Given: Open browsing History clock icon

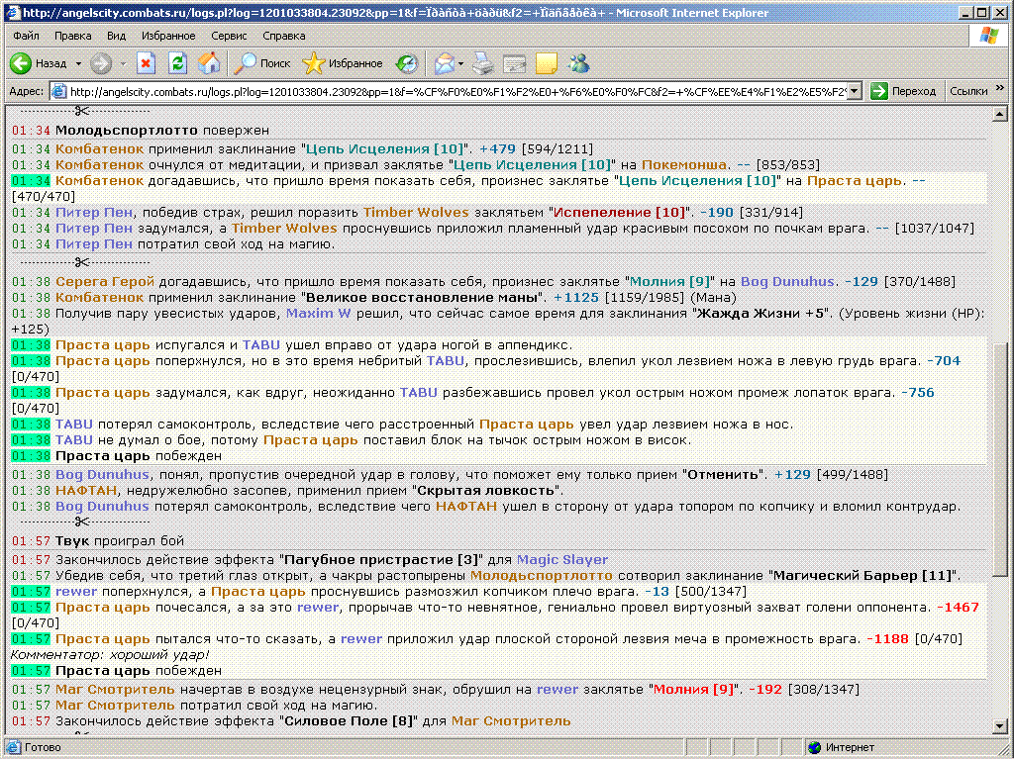Looking at the screenshot, I should tap(407, 63).
